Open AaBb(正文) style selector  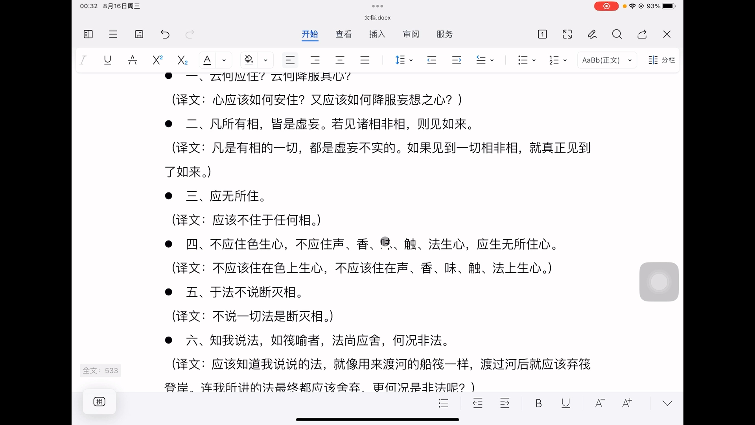click(x=607, y=60)
